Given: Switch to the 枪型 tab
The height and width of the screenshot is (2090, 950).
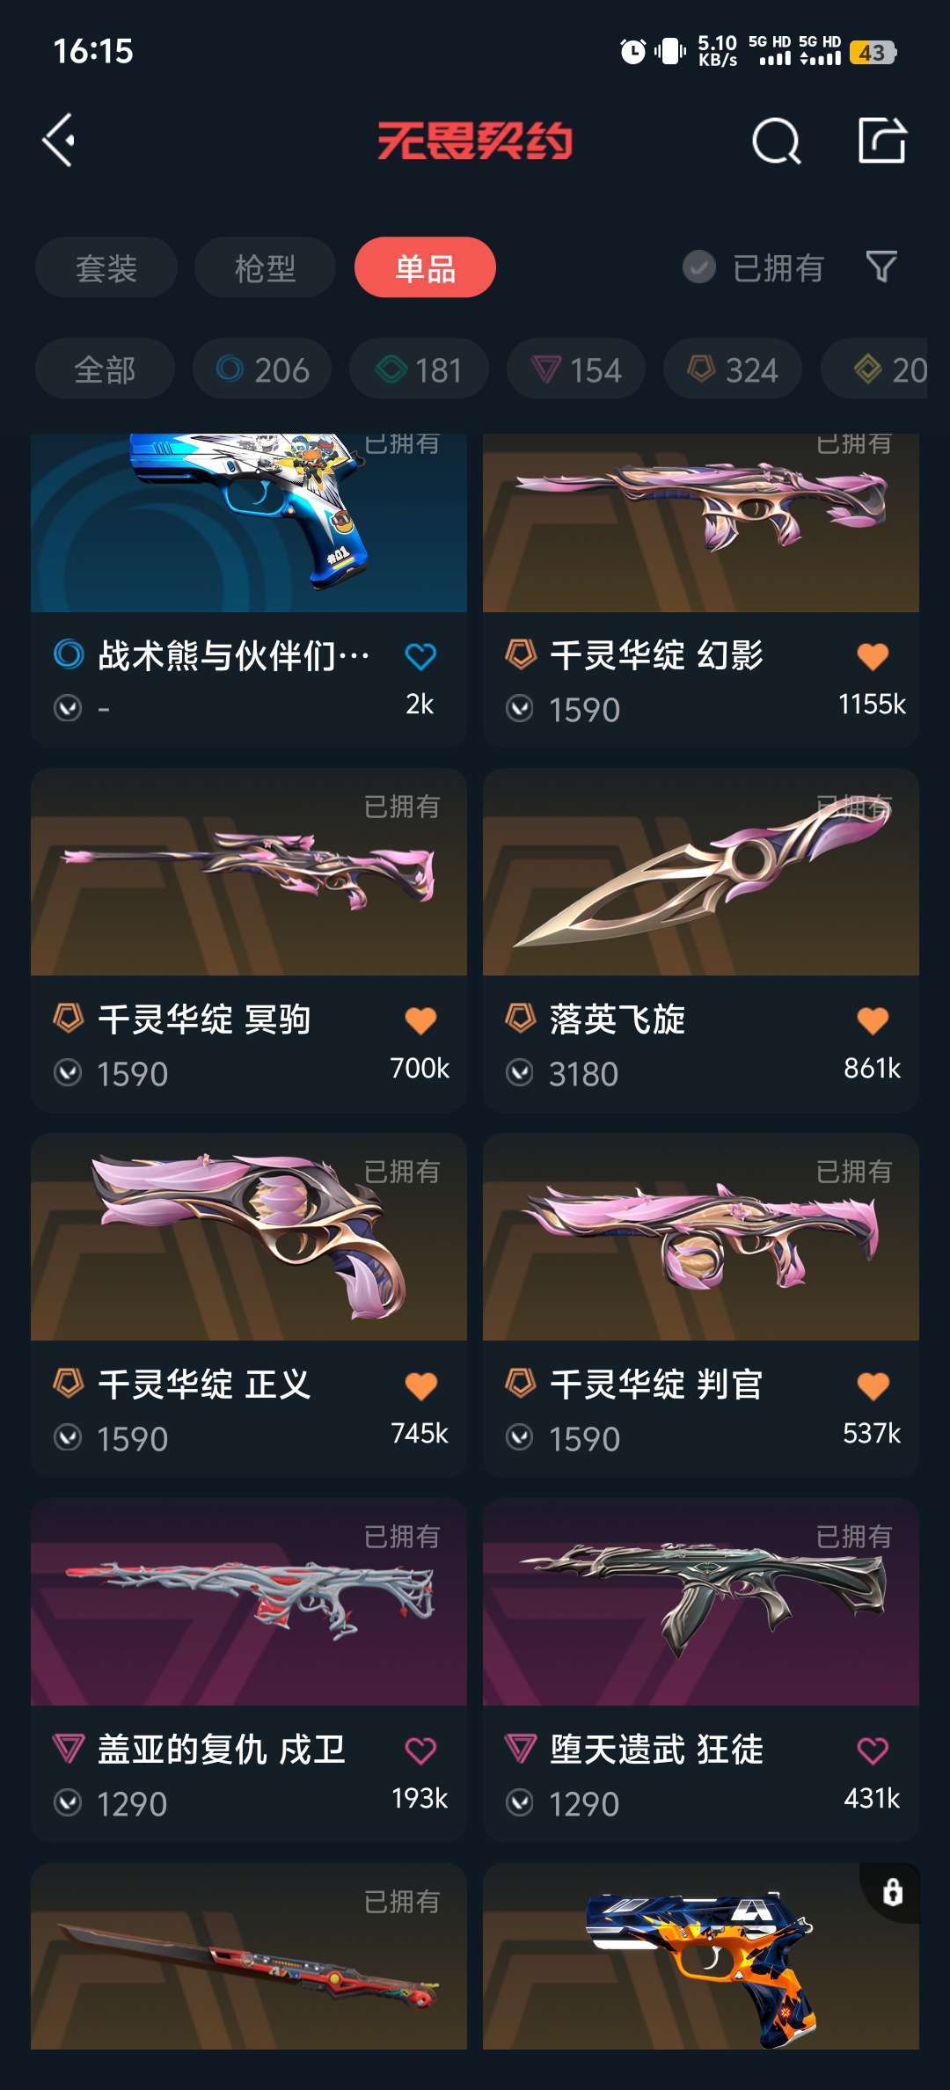Looking at the screenshot, I should [265, 267].
